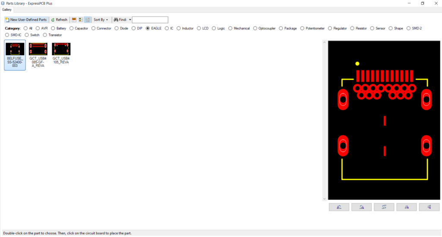Image resolution: width=442 pixels, height=237 pixels.
Task: Click the Find search input field
Action: [x=150, y=20]
